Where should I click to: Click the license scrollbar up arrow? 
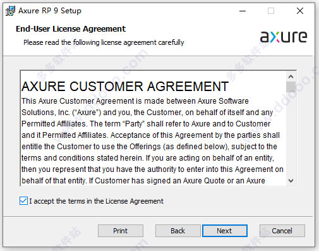coord(291,77)
